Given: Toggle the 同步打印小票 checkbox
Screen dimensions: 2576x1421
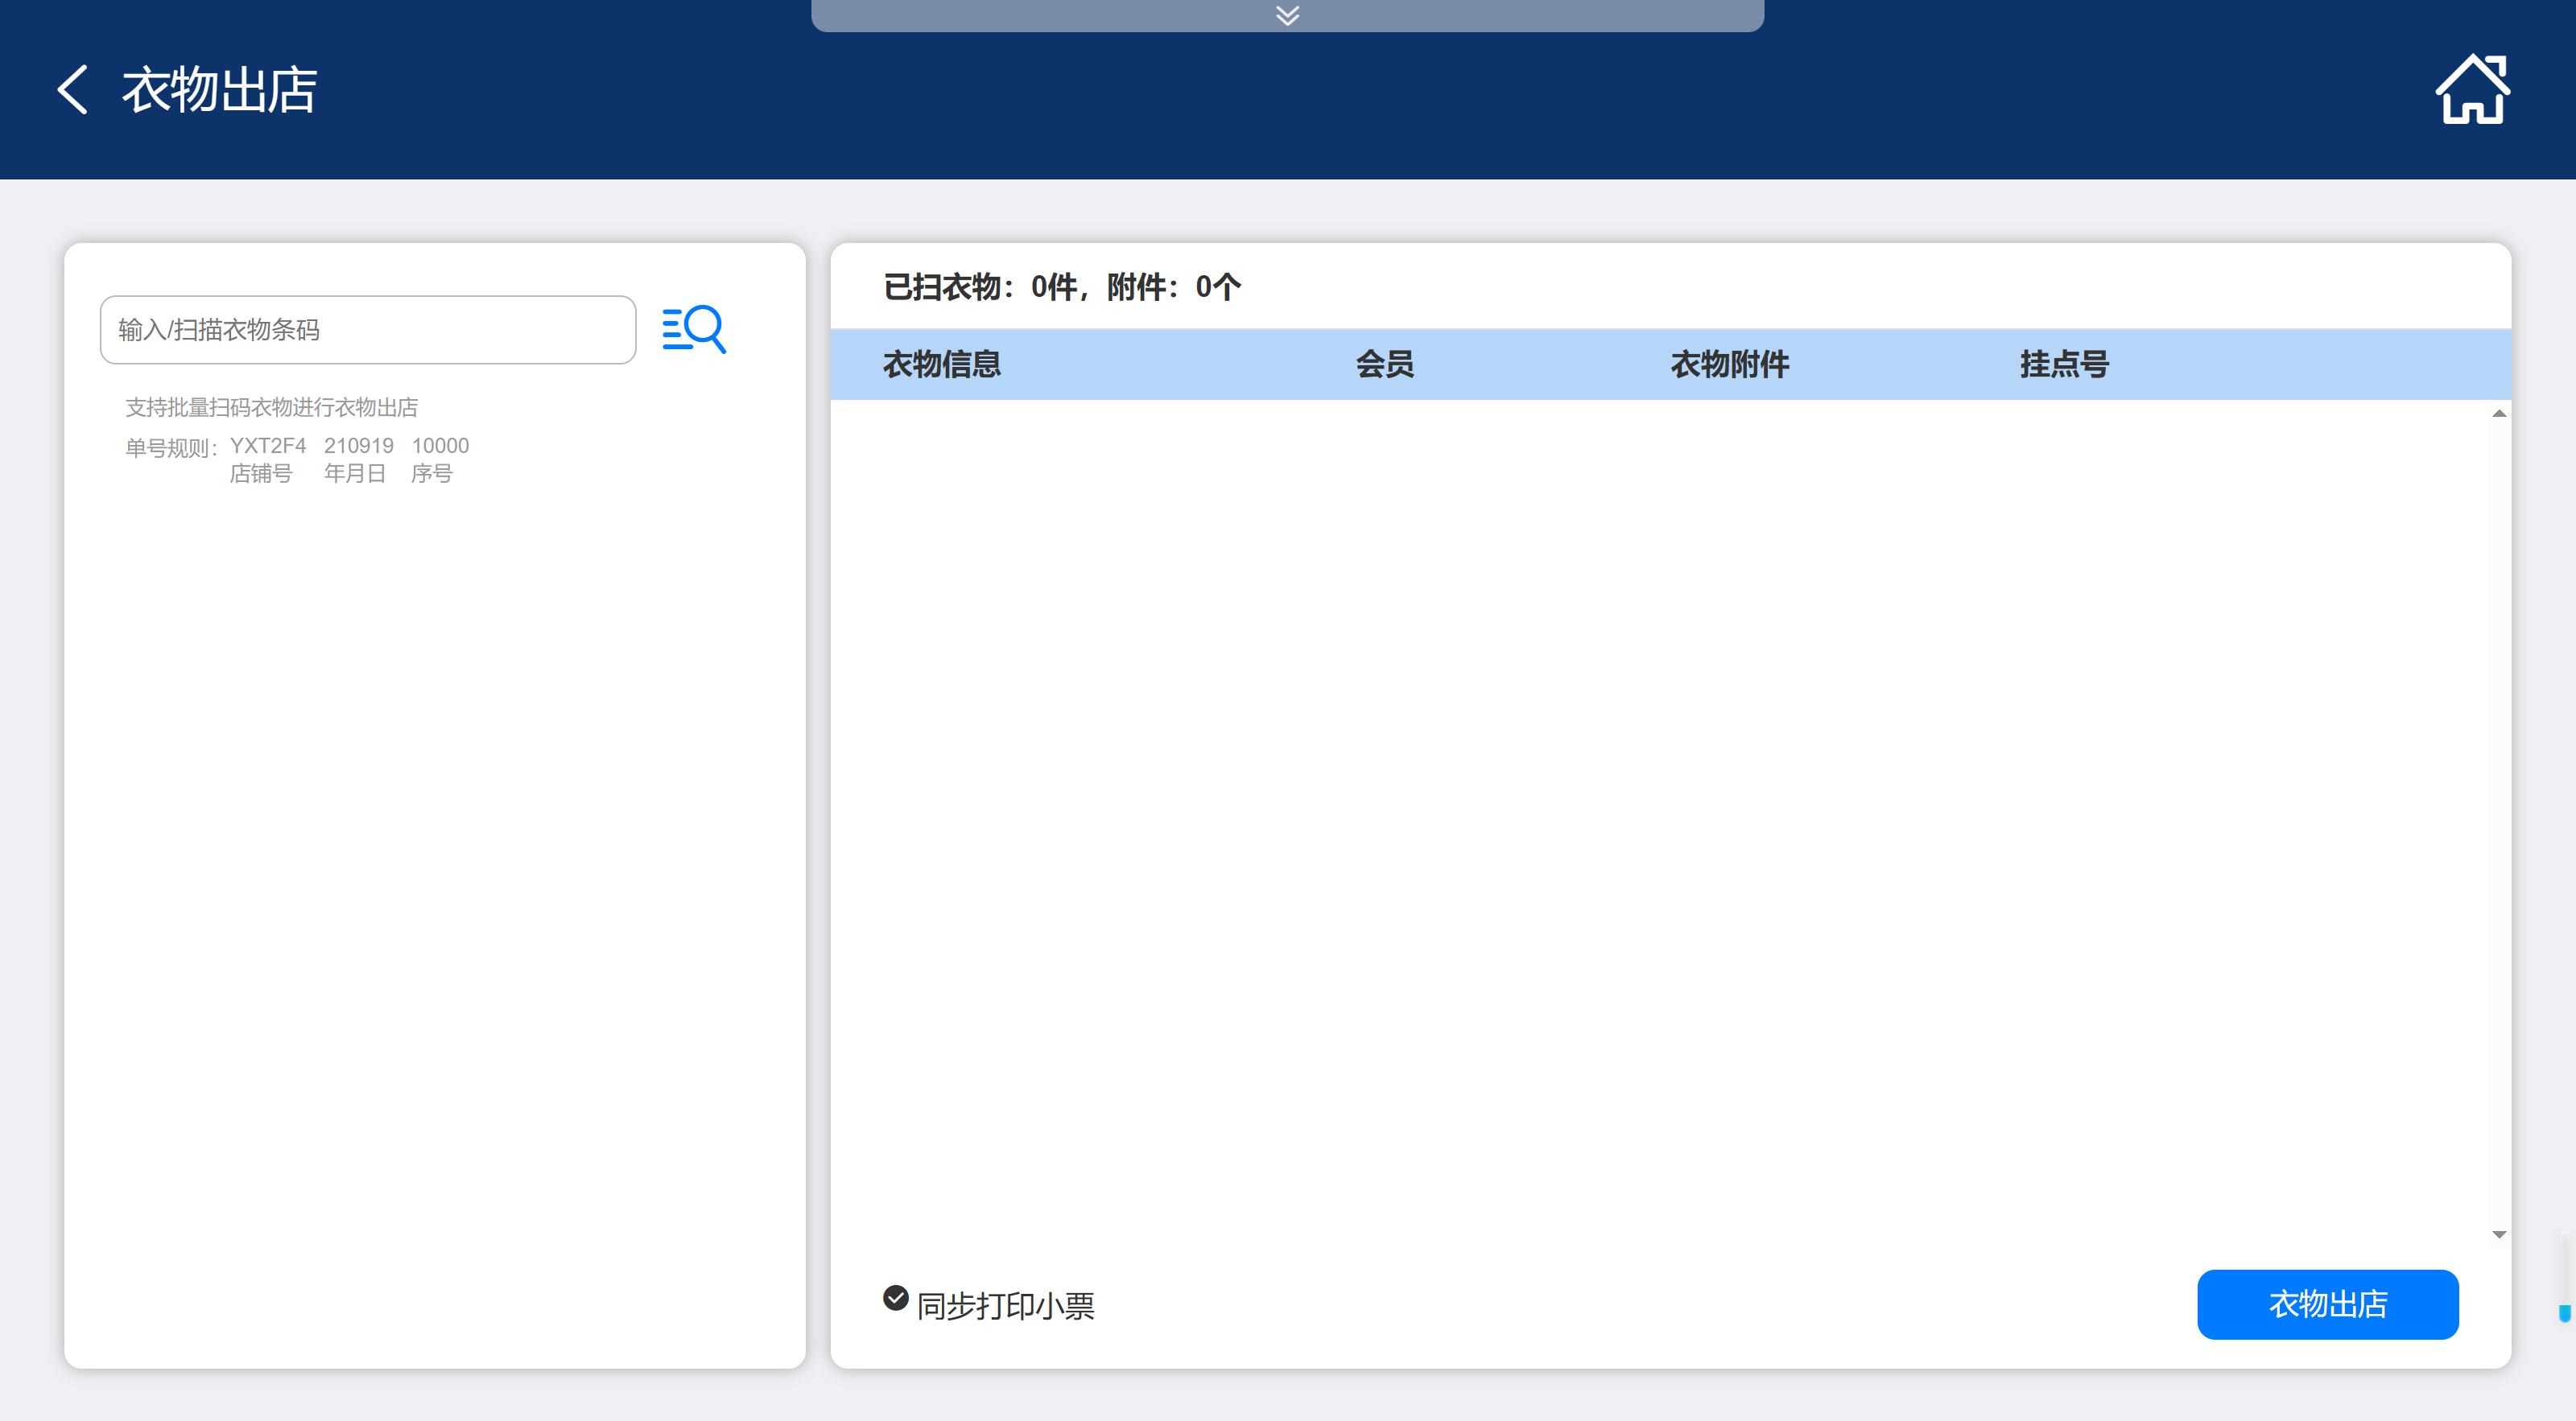Looking at the screenshot, I should coord(895,1298).
